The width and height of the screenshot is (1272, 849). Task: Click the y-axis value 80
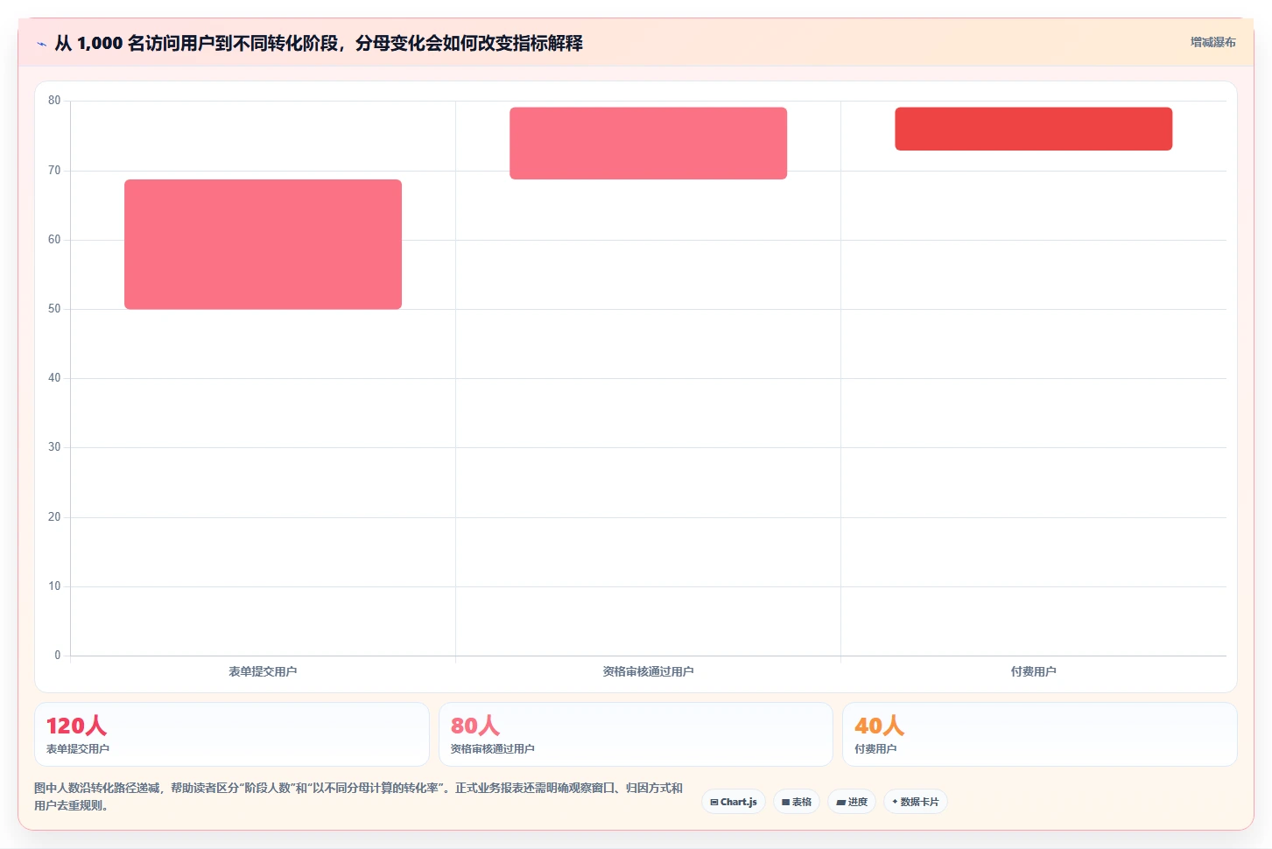pos(54,101)
